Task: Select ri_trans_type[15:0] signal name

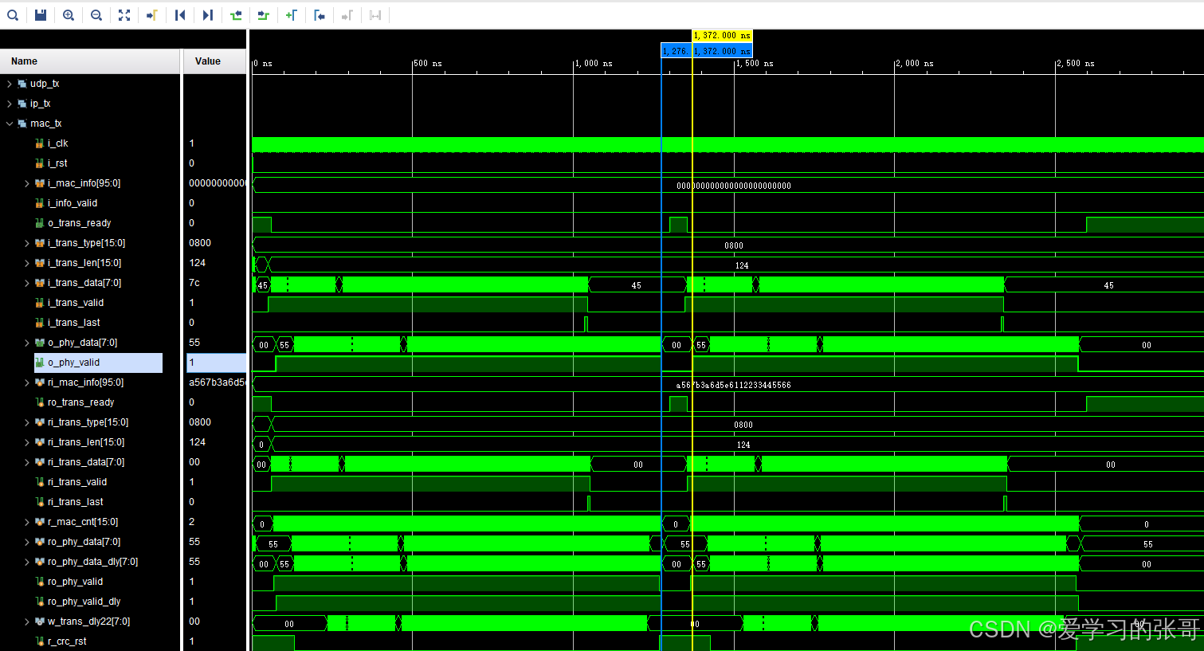Action: click(88, 422)
